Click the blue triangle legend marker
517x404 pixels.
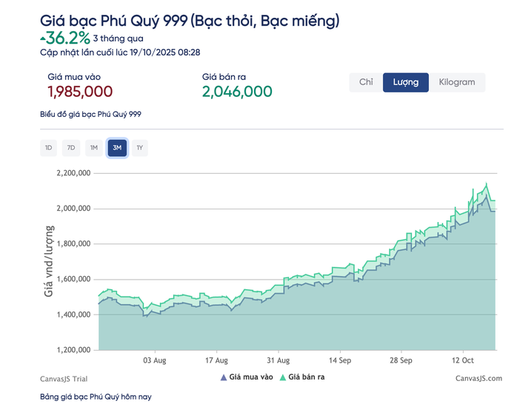[224, 377]
